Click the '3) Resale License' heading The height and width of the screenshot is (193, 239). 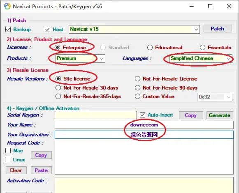tap(28, 70)
